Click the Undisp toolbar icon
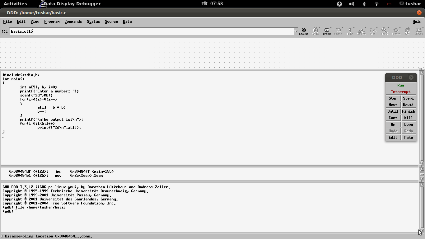Viewport: 425px width, 239px height. pyautogui.click(x=419, y=31)
